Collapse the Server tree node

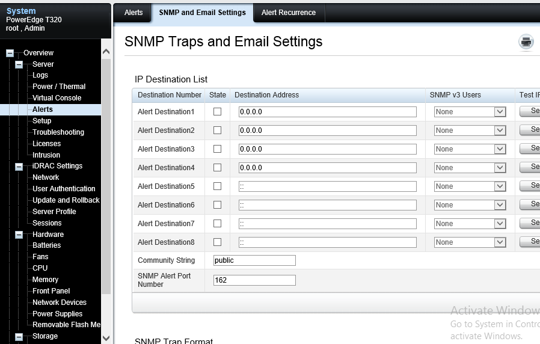[x=19, y=64]
